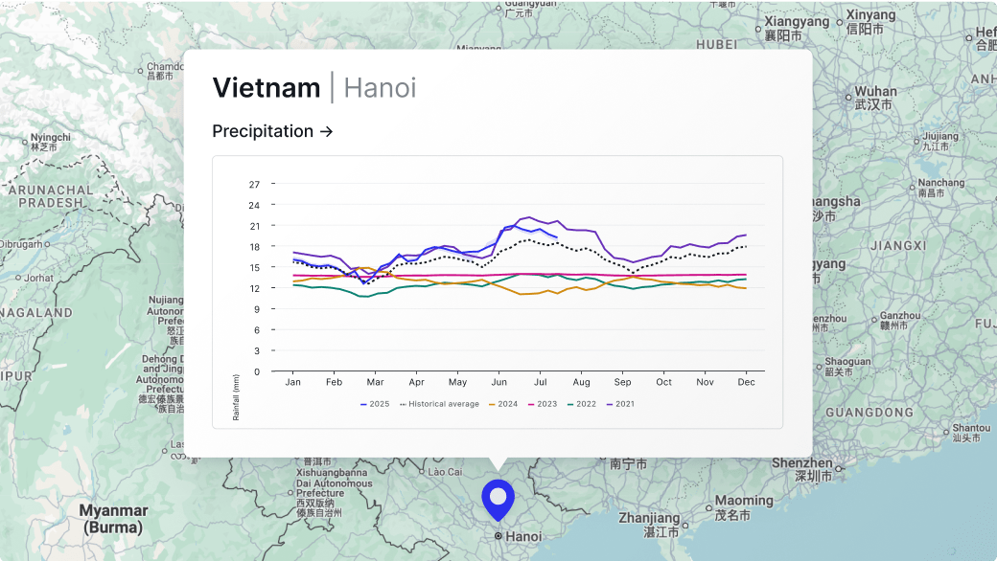Viewport: 997px width, 561px height.
Task: Click the Zhanjiang label on the map
Action: (649, 518)
